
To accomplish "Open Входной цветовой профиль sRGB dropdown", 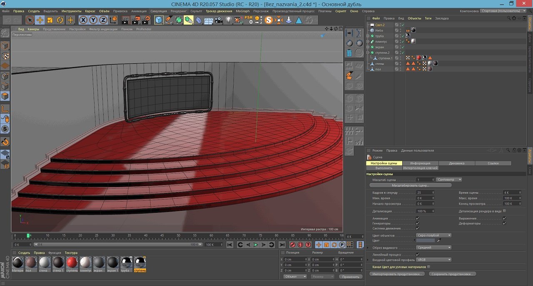I will 433,260.
